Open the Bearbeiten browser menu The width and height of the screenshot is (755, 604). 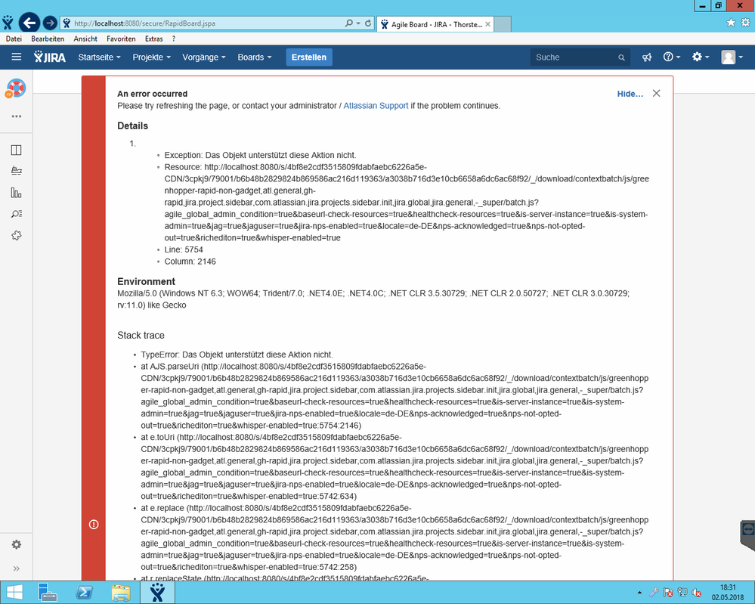point(48,39)
